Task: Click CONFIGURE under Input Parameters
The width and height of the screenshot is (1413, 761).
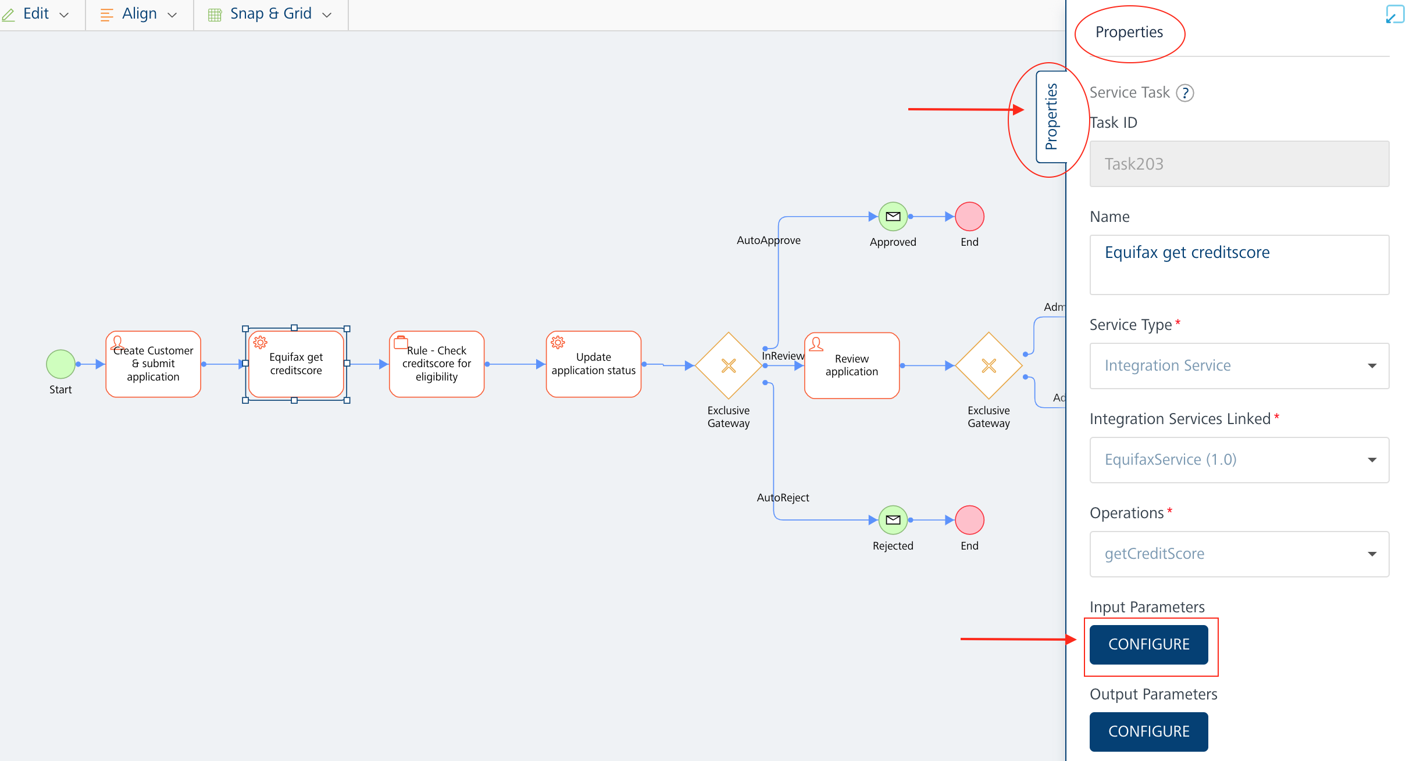Action: pos(1148,644)
